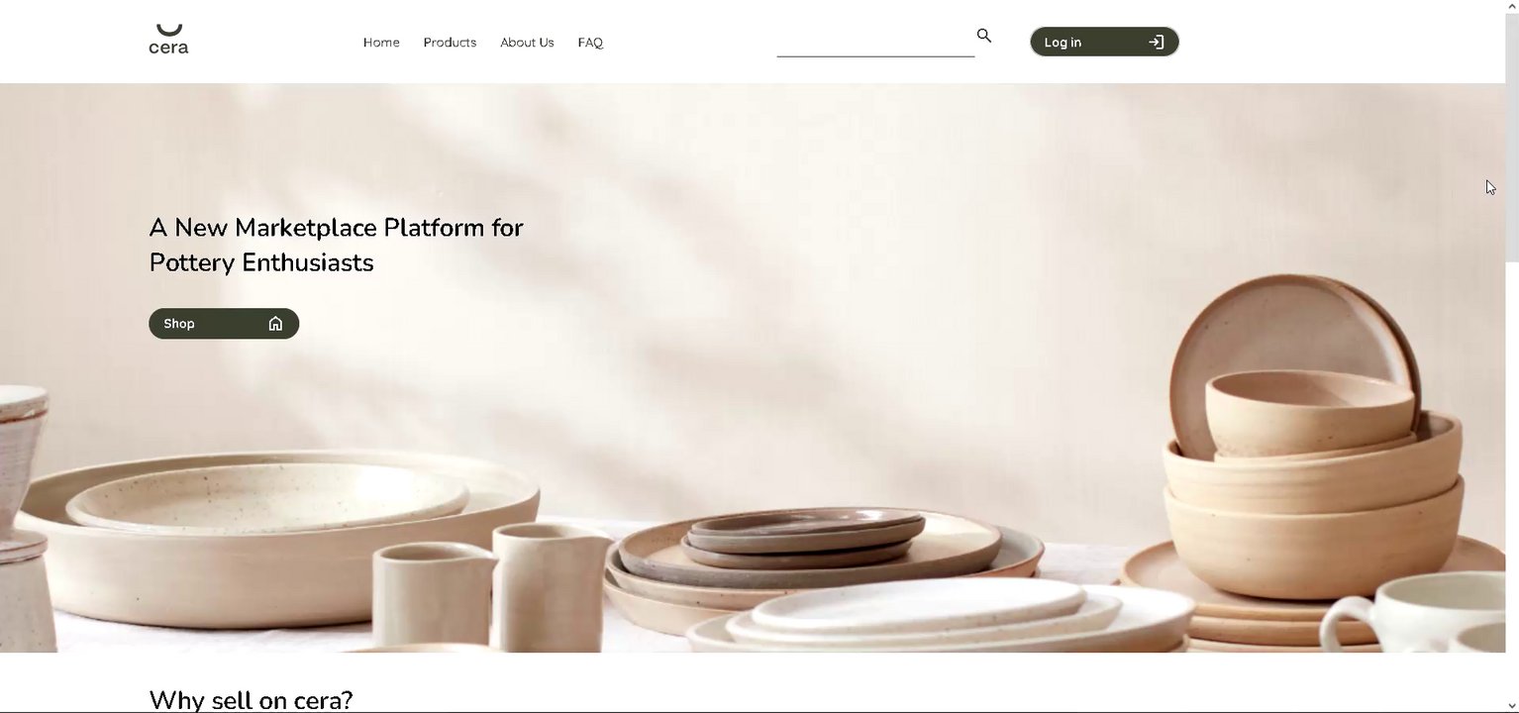Click the white cup in hero image
1519x713 pixels.
point(1416,609)
